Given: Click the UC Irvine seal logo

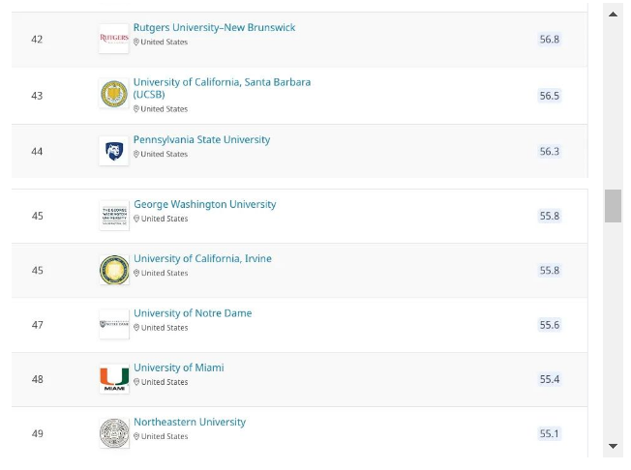Looking at the screenshot, I should click(114, 270).
